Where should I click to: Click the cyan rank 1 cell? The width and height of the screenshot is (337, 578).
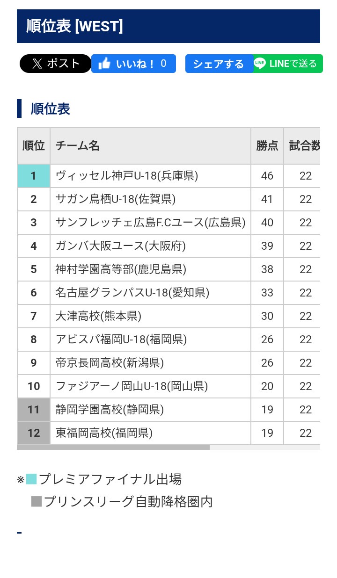(x=34, y=176)
